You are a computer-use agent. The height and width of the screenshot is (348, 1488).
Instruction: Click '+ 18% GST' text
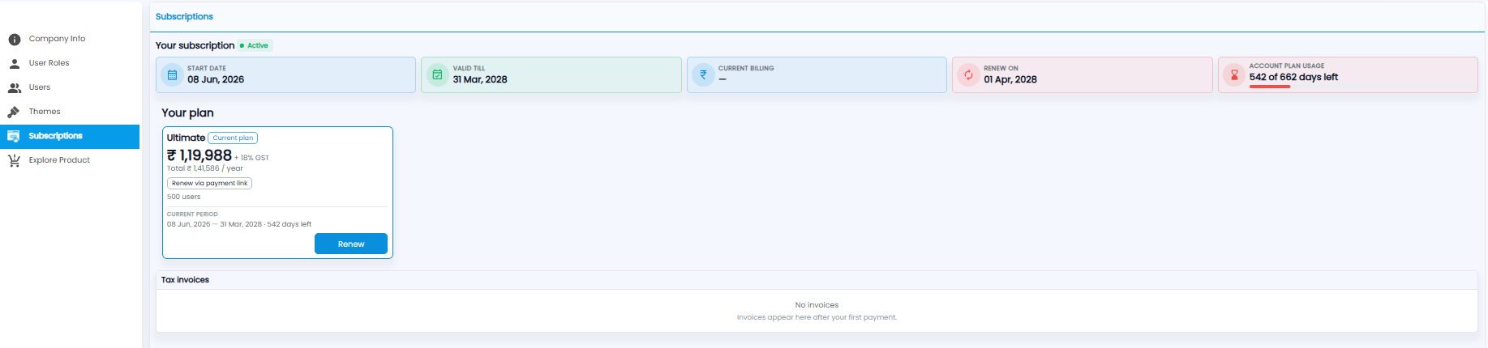click(251, 158)
